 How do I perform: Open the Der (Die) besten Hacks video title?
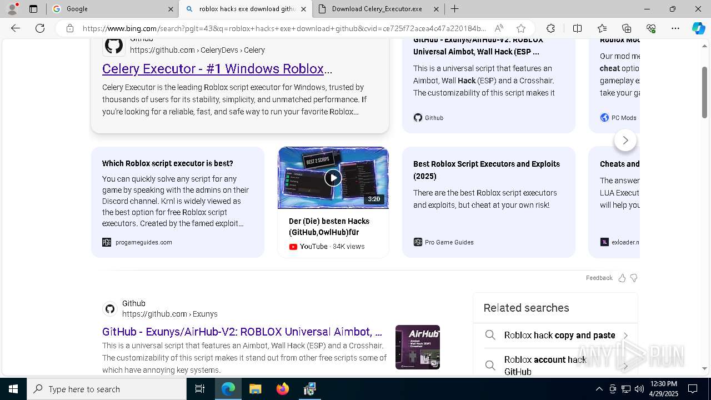[329, 227]
